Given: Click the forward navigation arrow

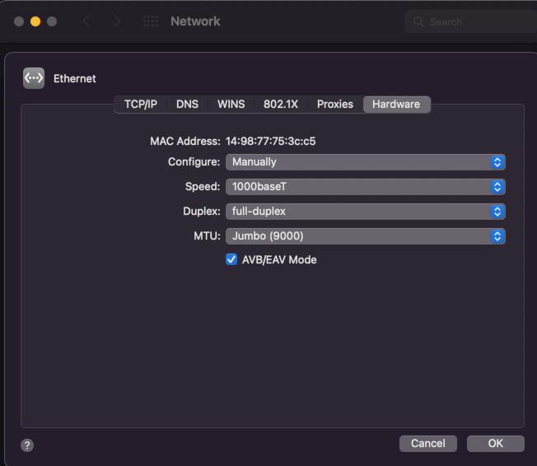Looking at the screenshot, I should click(117, 21).
